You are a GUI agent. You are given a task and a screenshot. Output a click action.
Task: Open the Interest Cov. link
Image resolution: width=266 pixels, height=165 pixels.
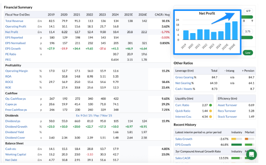(x=183, y=117)
